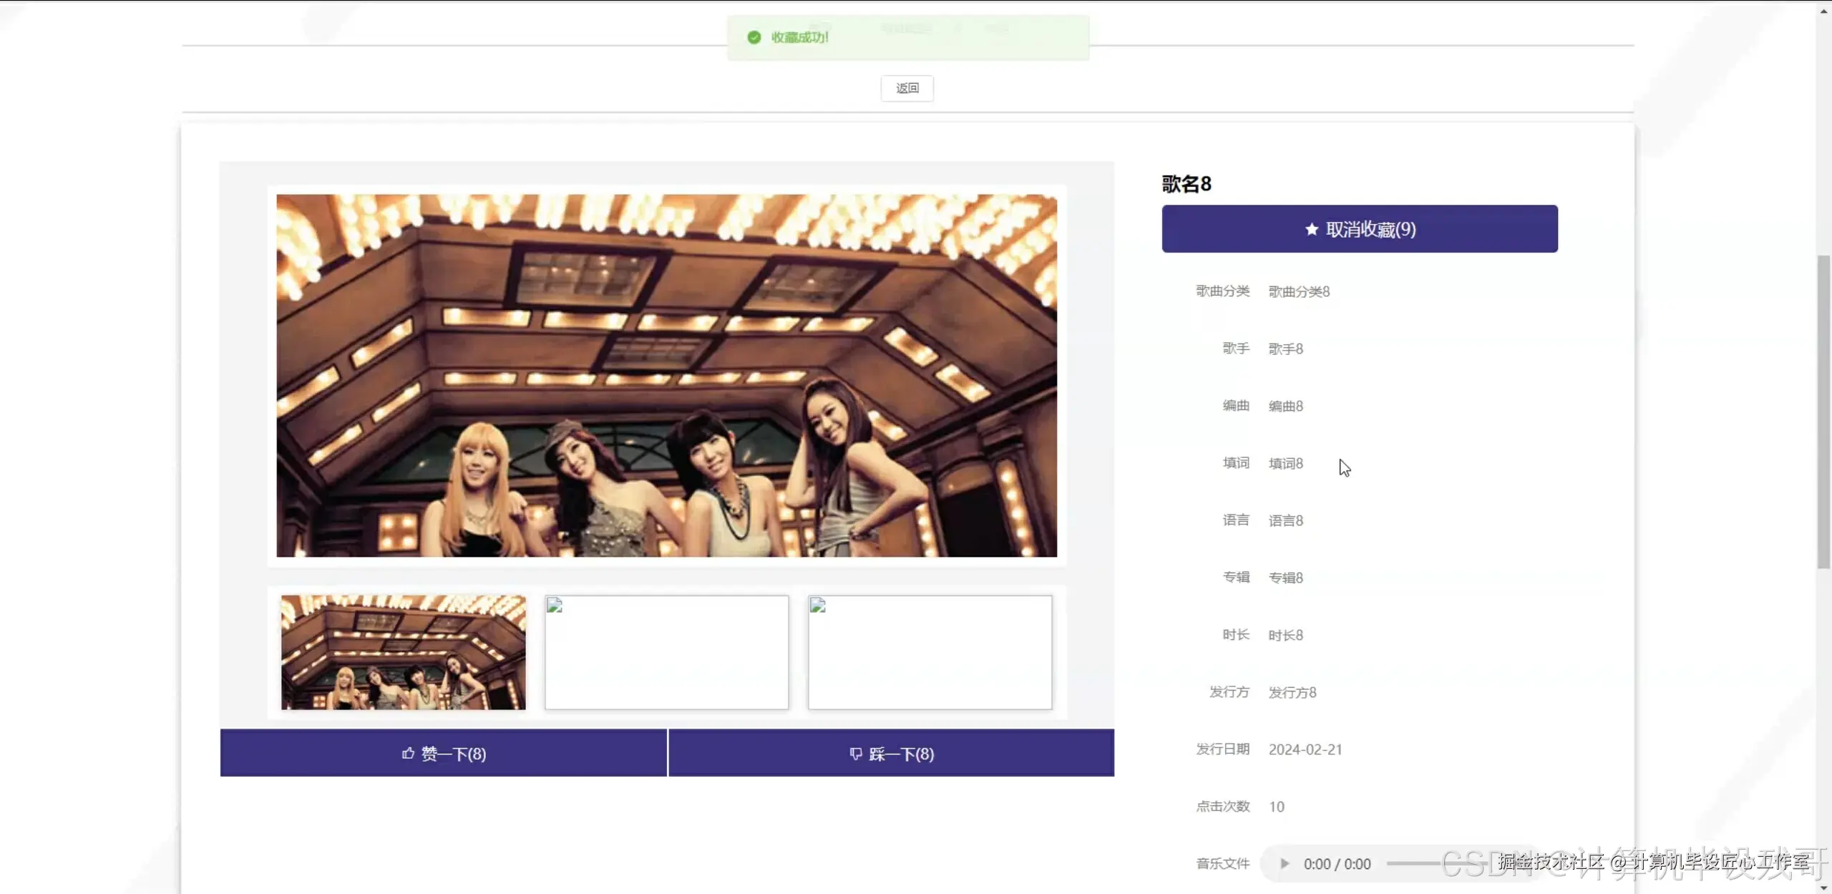Click the release date 2024-02-21
Image resolution: width=1832 pixels, height=894 pixels.
click(x=1305, y=749)
